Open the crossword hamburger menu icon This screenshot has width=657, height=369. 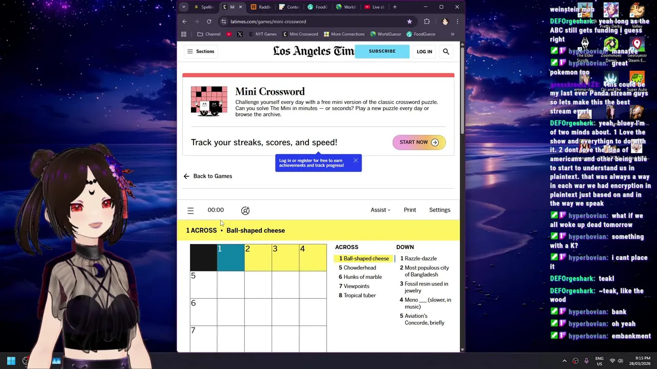[190, 210]
